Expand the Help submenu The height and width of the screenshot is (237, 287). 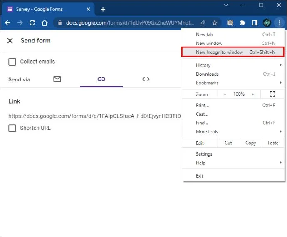click(233, 163)
